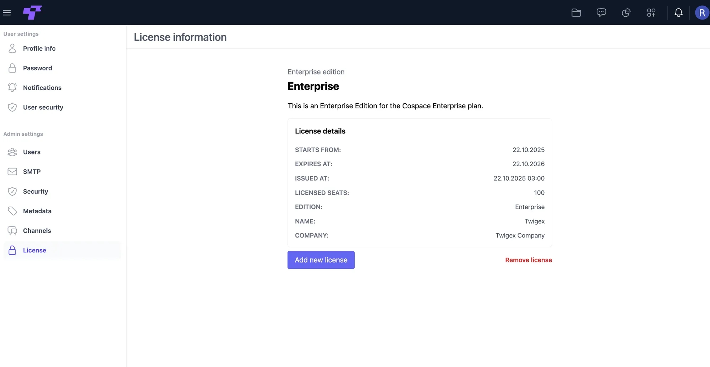Select Notifications in the sidebar

point(62,88)
